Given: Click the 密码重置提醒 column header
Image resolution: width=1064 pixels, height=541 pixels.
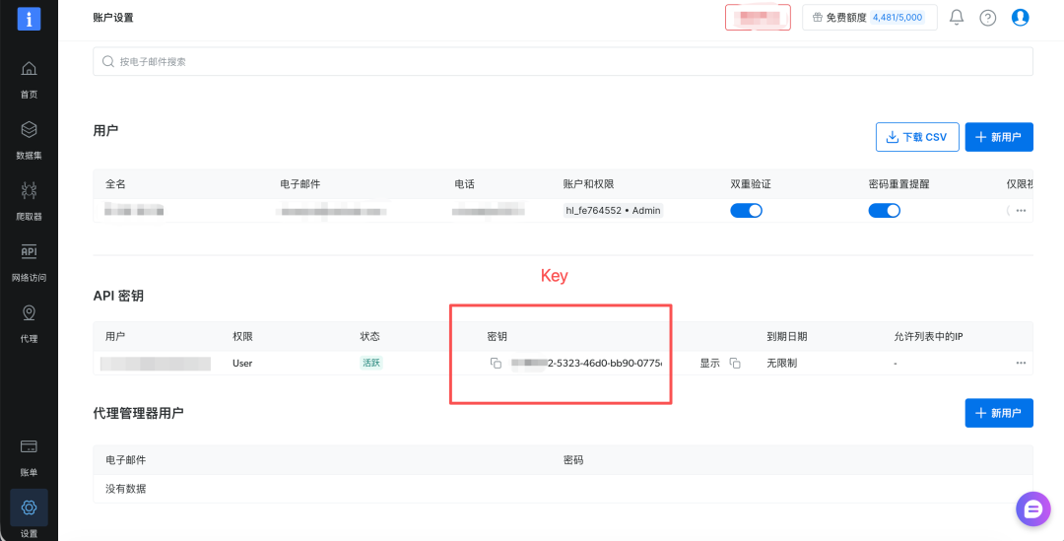Looking at the screenshot, I should (898, 184).
